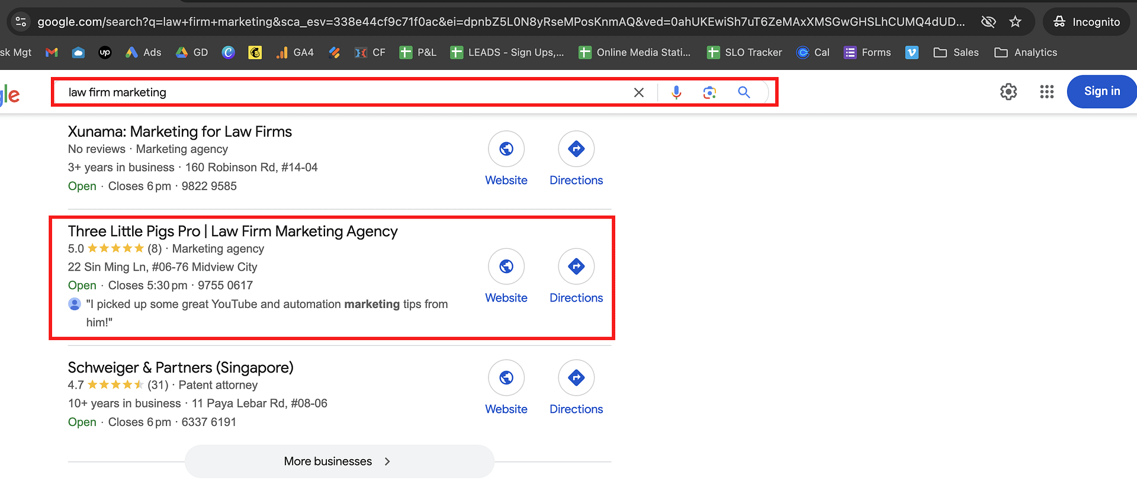The height and width of the screenshot is (481, 1137).
Task: Open the SLO Tracker bookmark
Action: pyautogui.click(x=744, y=52)
